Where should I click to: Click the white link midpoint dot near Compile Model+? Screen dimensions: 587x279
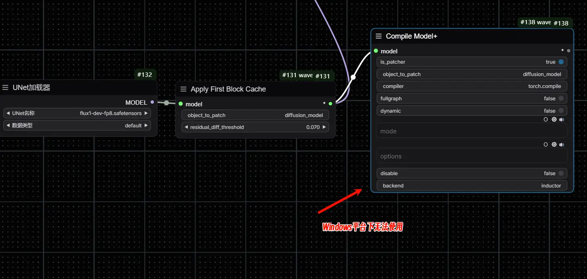tap(353, 77)
